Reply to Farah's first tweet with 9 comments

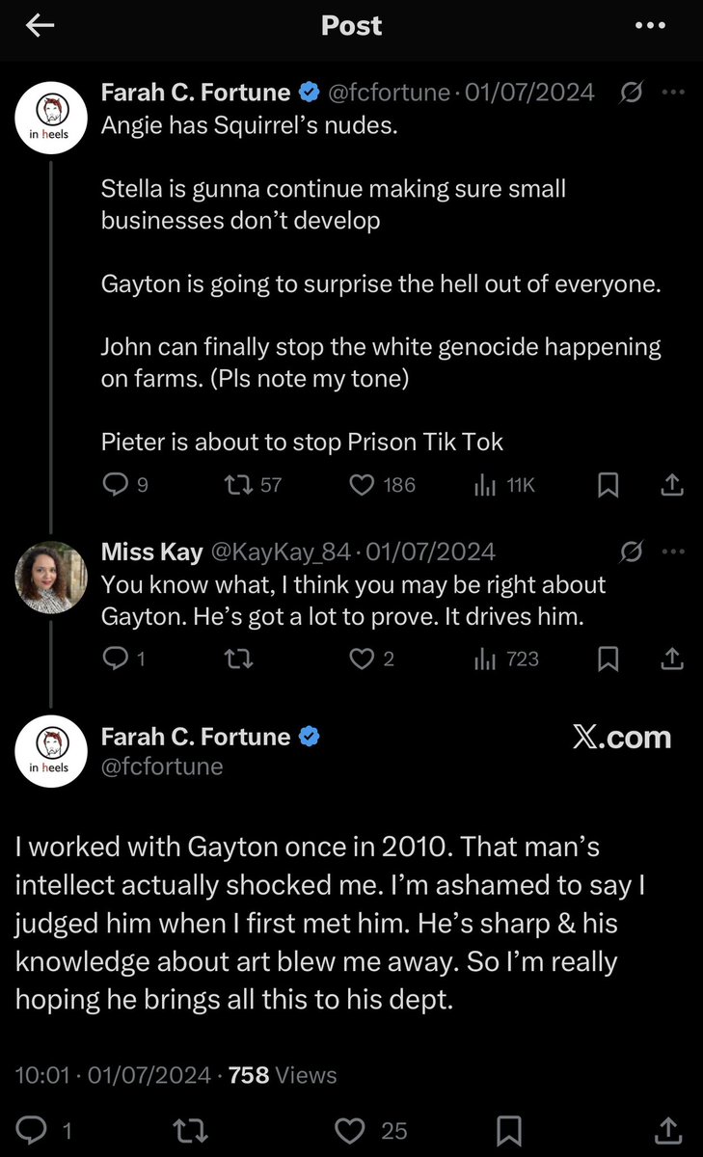115,485
